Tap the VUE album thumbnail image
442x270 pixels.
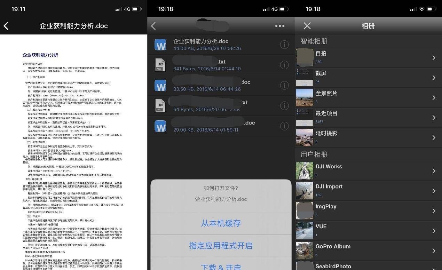305,230
